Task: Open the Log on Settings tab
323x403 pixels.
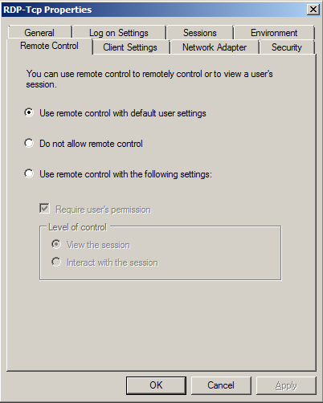Action: coord(119,33)
